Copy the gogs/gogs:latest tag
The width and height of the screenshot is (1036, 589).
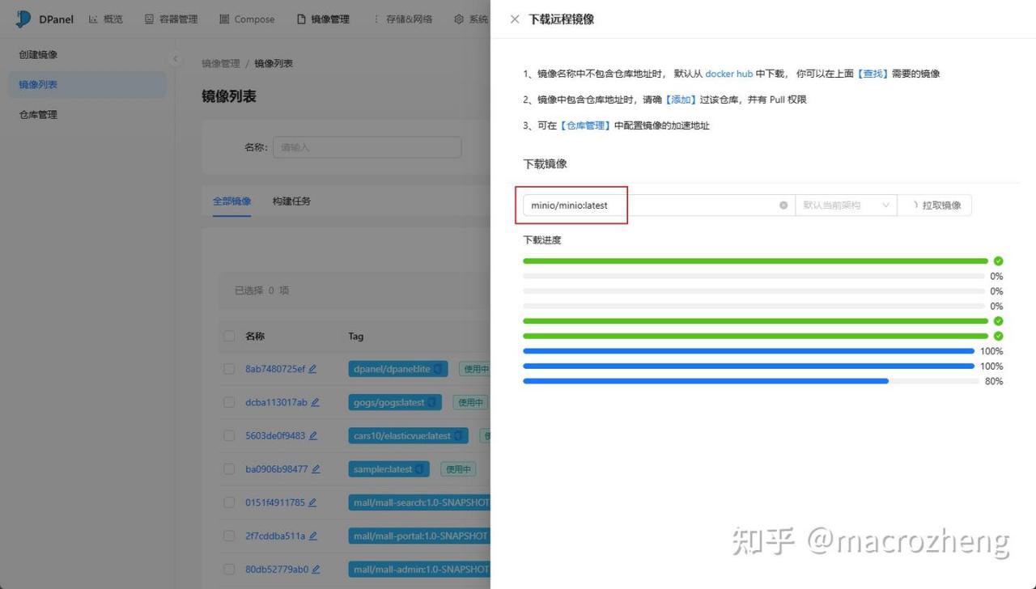[431, 402]
